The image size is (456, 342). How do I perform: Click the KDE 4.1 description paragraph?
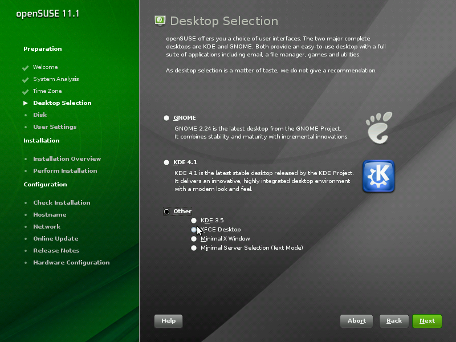(264, 181)
